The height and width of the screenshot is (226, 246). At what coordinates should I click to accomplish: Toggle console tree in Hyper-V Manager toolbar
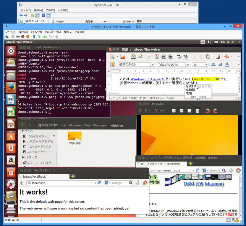37,15
